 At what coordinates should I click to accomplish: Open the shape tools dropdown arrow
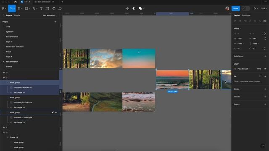click(x=29, y=8)
